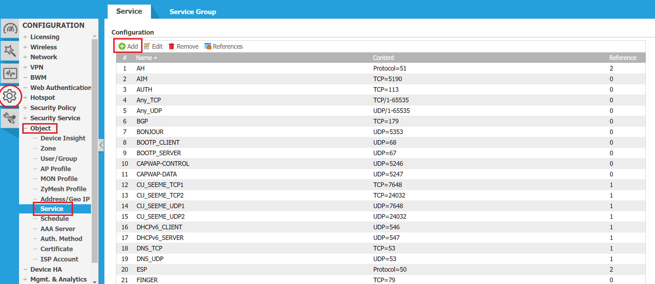Viewport: 655px width, 284px height.
Task: Click scroll-up arrow of navigation panel
Action: (x=95, y=36)
